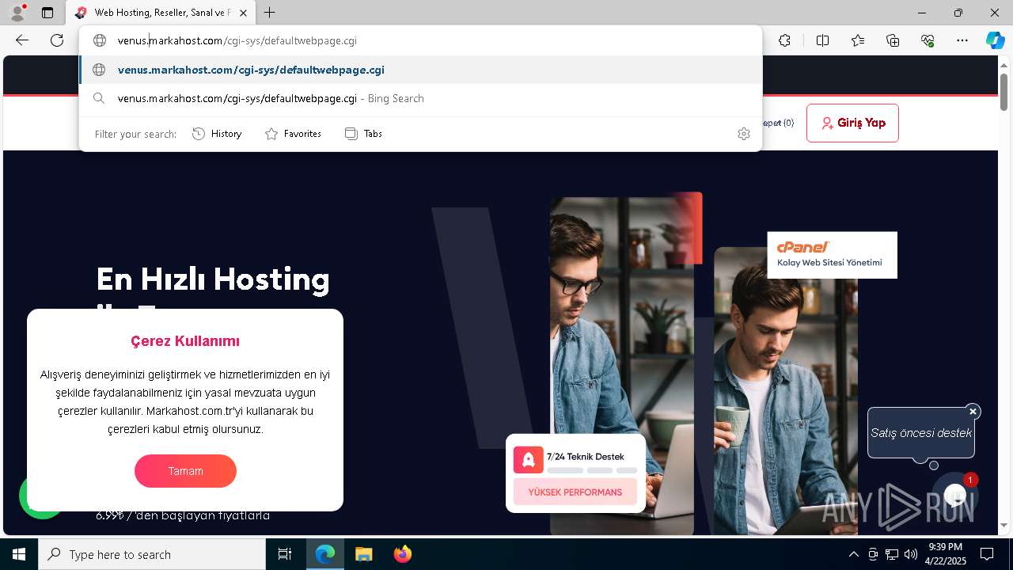
Task: Click the En Hızlı Hosting headline
Action: pos(213,279)
